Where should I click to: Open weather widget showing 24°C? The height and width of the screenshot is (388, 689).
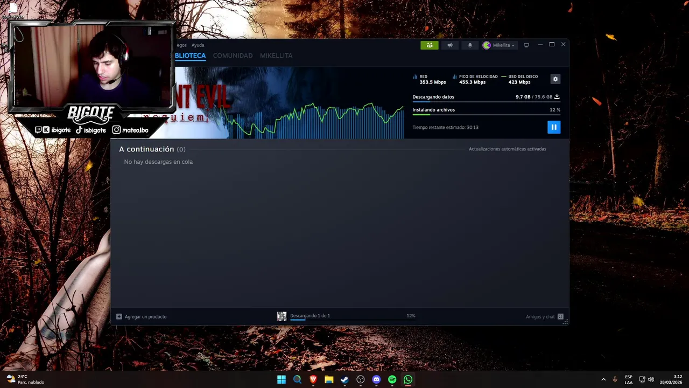pos(25,379)
